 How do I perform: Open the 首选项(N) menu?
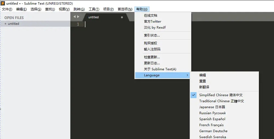pyautogui.click(x=125, y=9)
